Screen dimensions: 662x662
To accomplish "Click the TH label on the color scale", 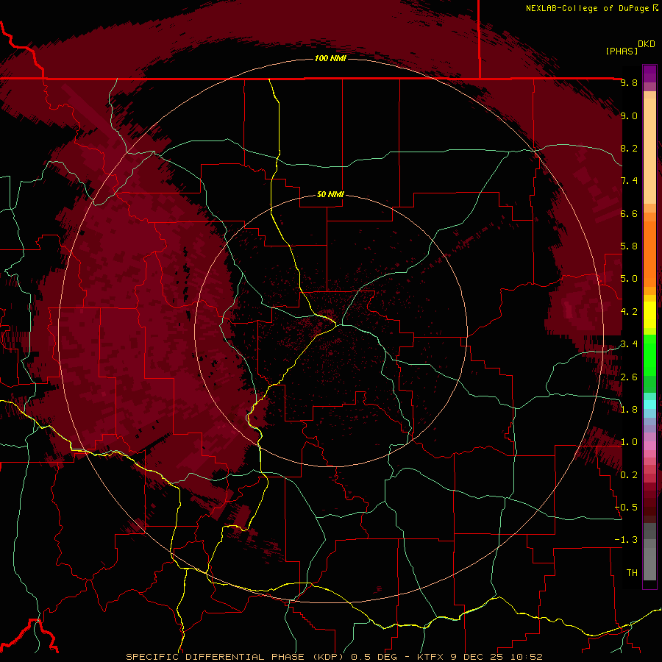I will pyautogui.click(x=632, y=573).
